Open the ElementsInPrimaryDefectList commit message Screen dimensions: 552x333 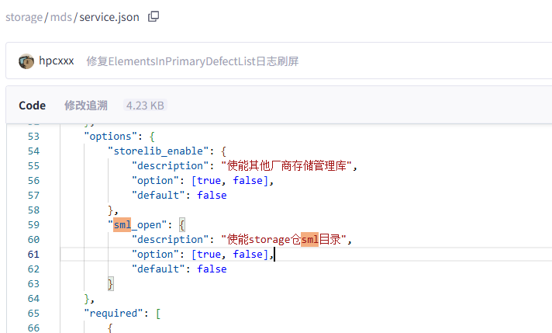click(x=192, y=61)
